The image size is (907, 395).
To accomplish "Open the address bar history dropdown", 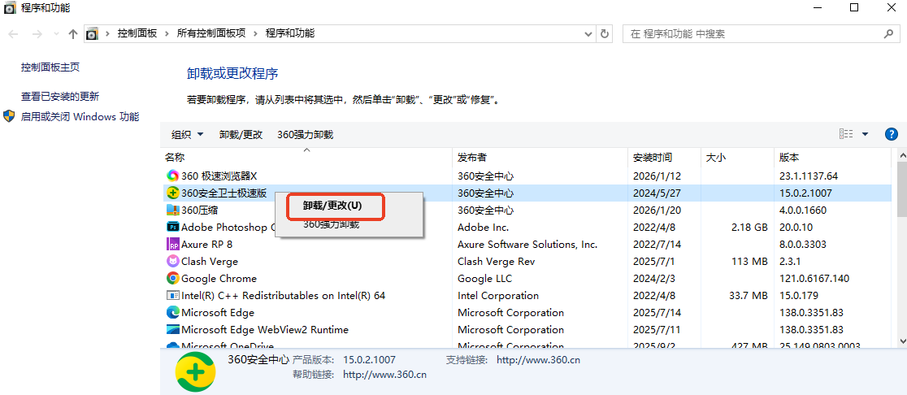I will pyautogui.click(x=588, y=33).
